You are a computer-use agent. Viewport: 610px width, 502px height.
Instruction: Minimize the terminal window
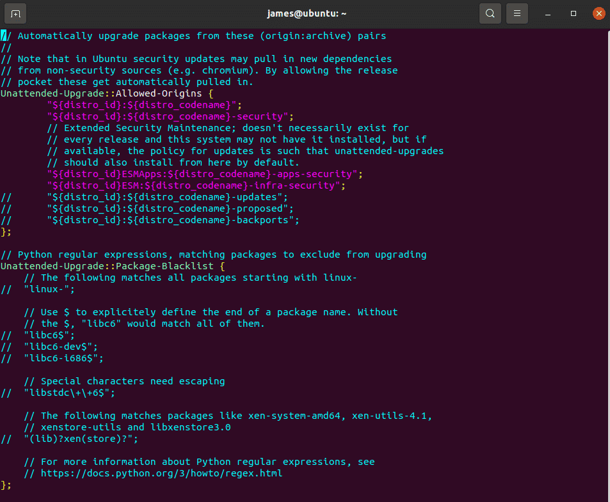pyautogui.click(x=548, y=13)
